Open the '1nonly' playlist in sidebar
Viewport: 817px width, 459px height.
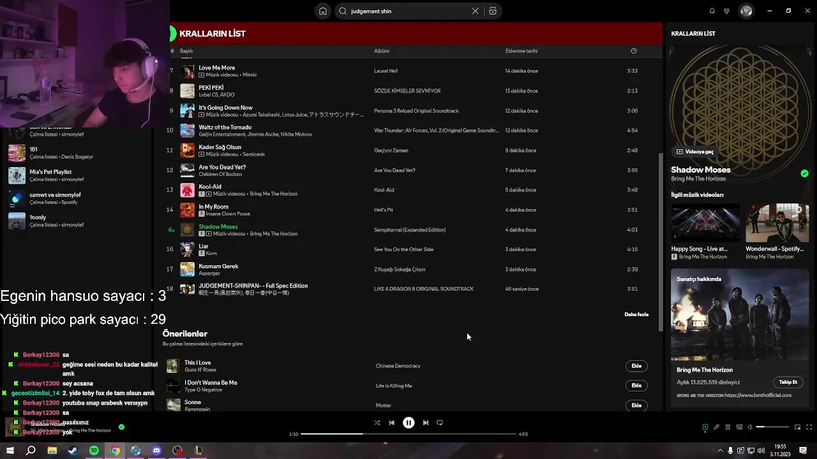(77, 221)
